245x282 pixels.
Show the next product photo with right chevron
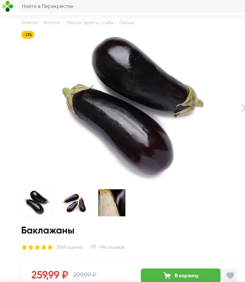point(243,108)
